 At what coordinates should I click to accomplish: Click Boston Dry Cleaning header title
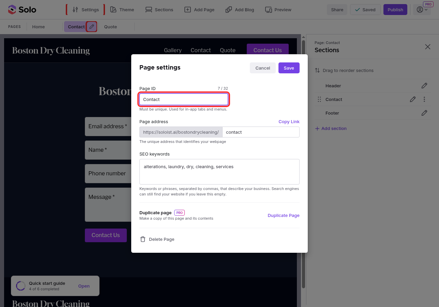pos(51,50)
